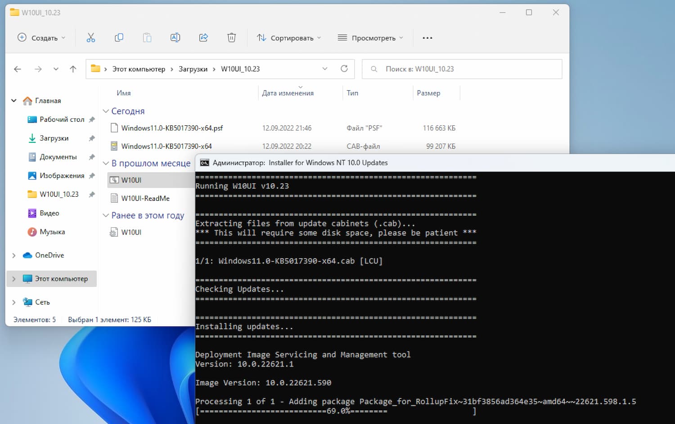Go up one folder level arrow
Image resolution: width=675 pixels, height=424 pixels.
tap(73, 69)
